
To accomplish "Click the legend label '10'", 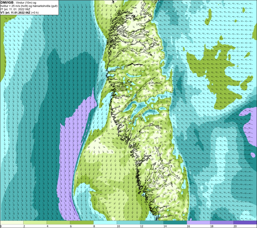I will pos(118,226).
